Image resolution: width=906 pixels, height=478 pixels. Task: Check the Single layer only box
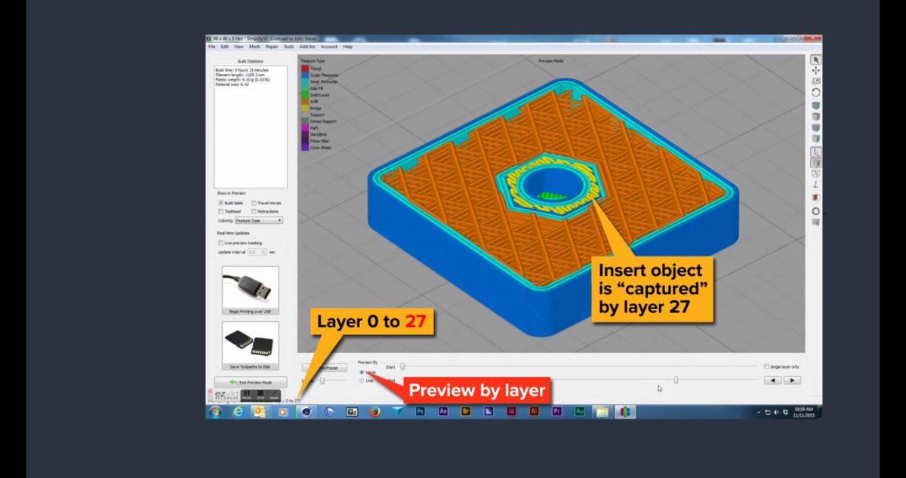766,366
